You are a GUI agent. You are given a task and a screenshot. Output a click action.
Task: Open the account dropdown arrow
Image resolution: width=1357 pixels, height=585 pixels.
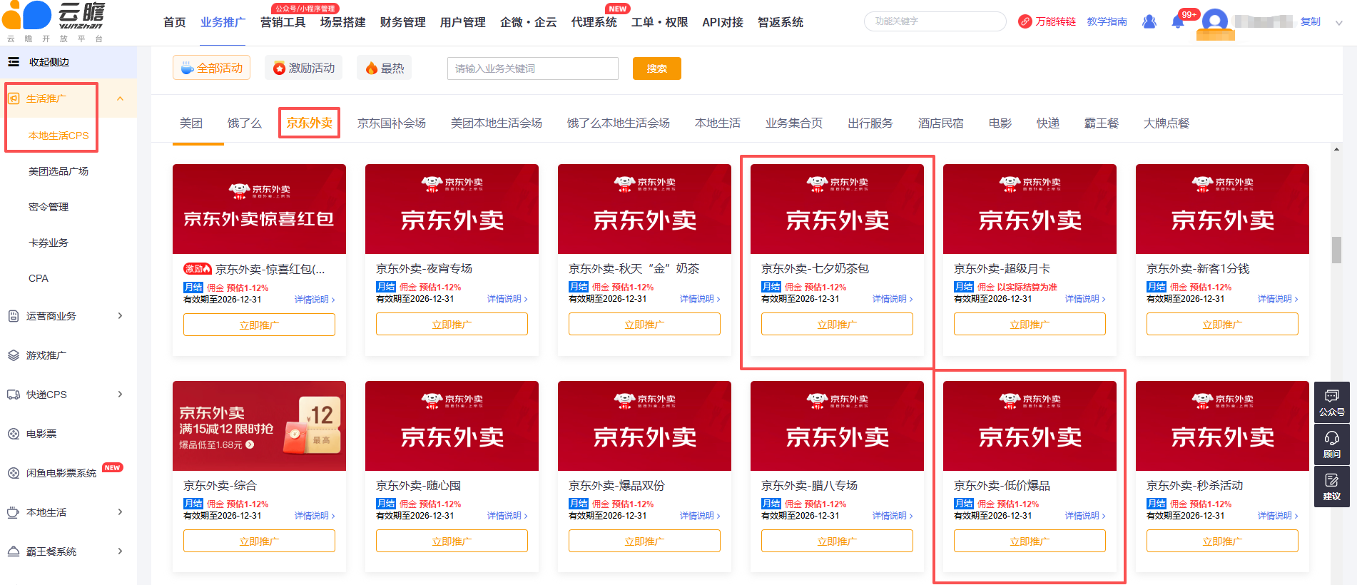pos(1339,22)
